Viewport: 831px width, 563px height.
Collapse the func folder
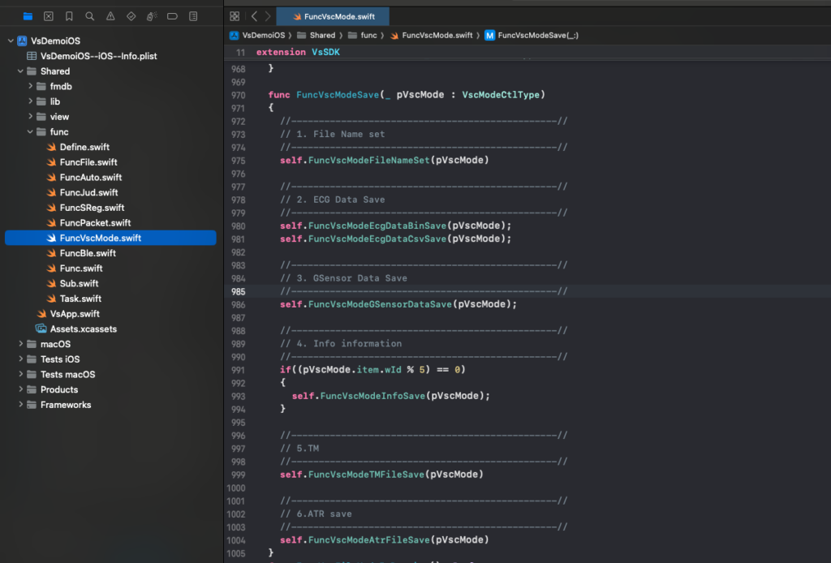click(31, 131)
